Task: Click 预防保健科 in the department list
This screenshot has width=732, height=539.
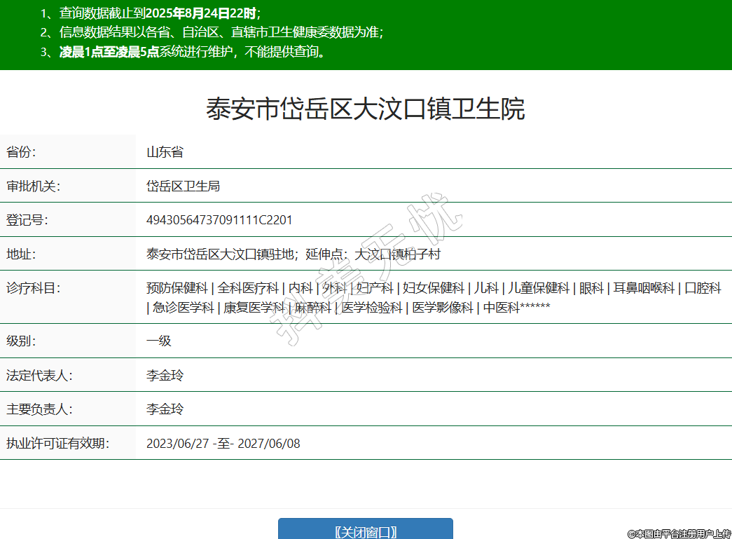Action: (x=177, y=288)
